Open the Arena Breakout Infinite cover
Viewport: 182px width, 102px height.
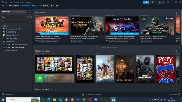pos(145,69)
